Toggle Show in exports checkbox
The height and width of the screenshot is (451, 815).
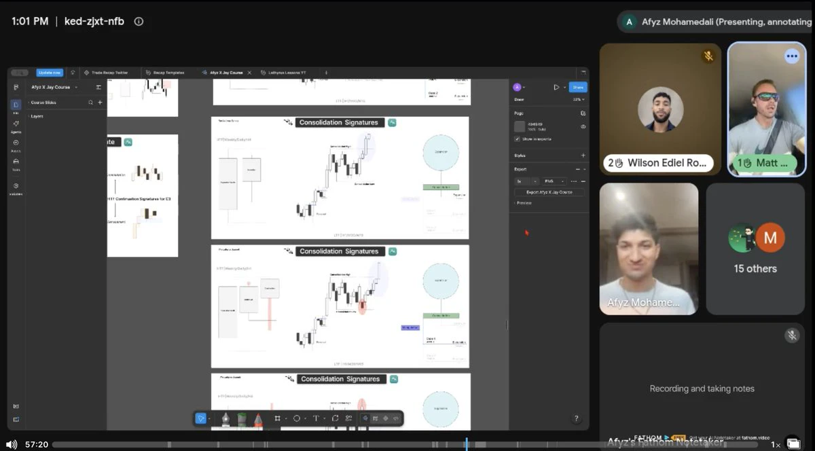pos(518,139)
